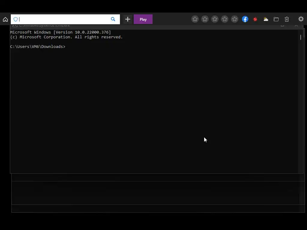Image resolution: width=307 pixels, height=230 pixels.
Task: Open the Facebook shortcut icon
Action: [x=245, y=19]
